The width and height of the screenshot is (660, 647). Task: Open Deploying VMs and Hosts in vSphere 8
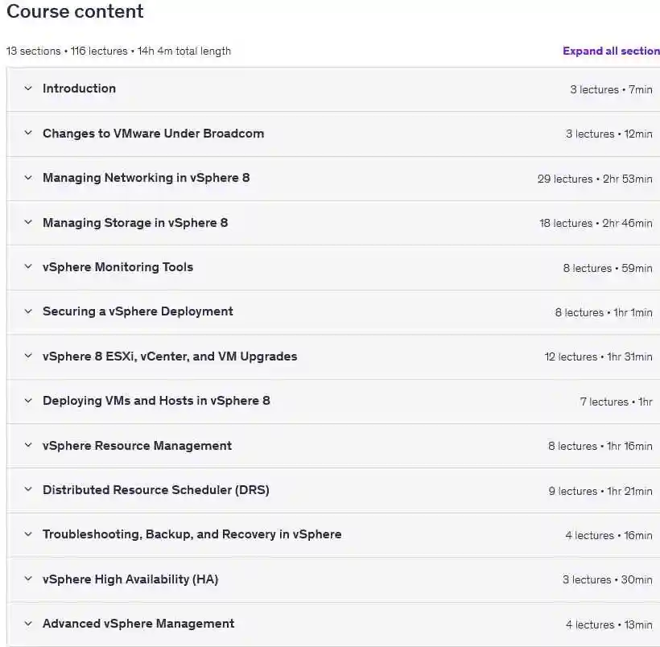pyautogui.click(x=156, y=401)
